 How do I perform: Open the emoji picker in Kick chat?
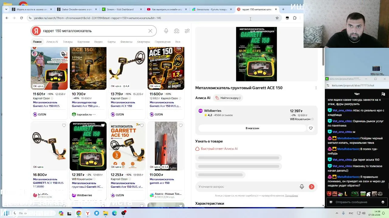pyautogui.click(x=383, y=202)
